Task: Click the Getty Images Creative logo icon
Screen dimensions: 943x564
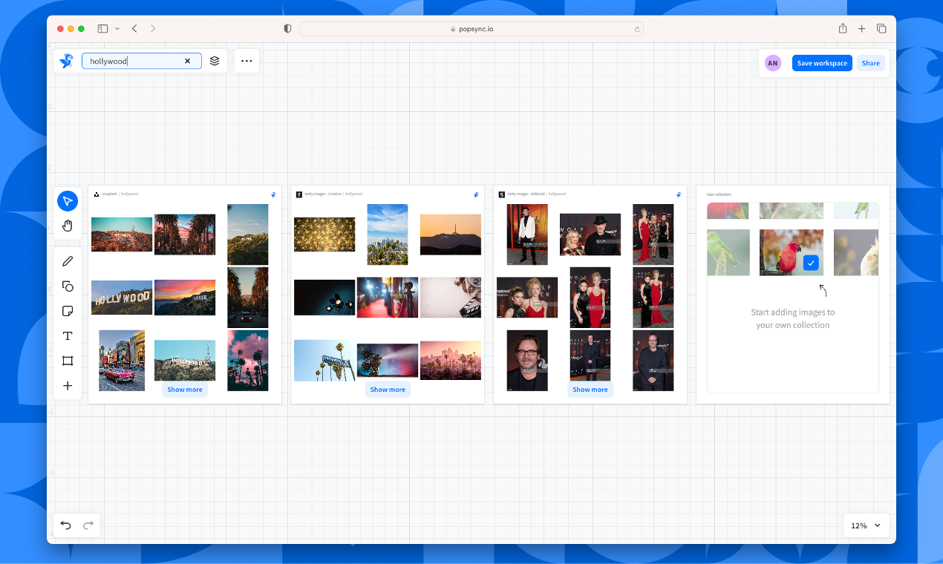Action: (x=299, y=194)
